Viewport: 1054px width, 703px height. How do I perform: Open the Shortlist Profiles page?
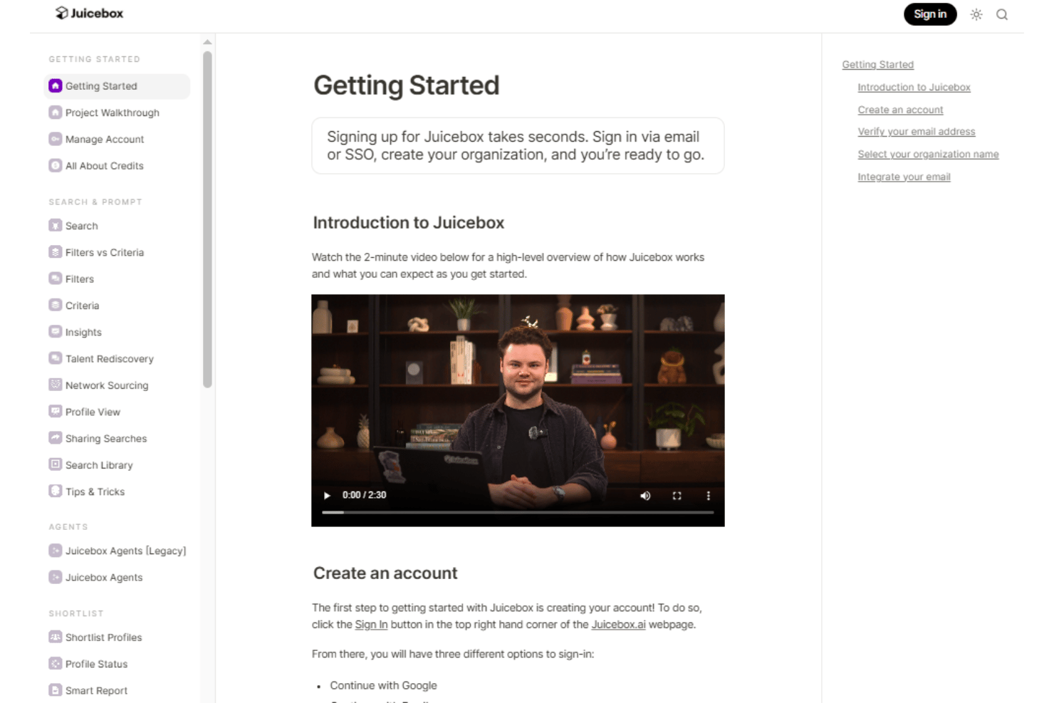(x=104, y=637)
